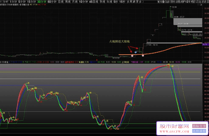Open the 多周期 multi-period view
The width and height of the screenshot is (209, 136).
coord(131,2)
